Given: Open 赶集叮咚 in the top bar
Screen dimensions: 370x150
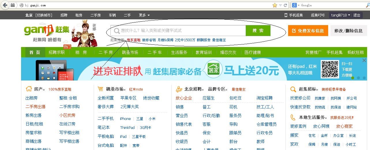Looking at the screenshot, I should coord(318,15).
